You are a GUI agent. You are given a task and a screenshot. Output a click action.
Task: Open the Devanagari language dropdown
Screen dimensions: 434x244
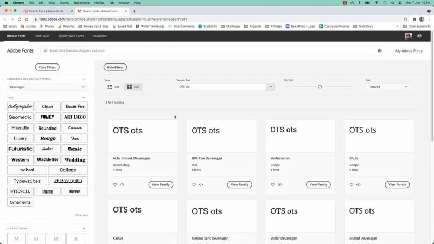point(47,87)
